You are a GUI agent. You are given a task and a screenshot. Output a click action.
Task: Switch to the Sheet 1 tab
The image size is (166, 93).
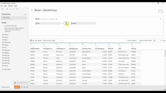coord(17,87)
